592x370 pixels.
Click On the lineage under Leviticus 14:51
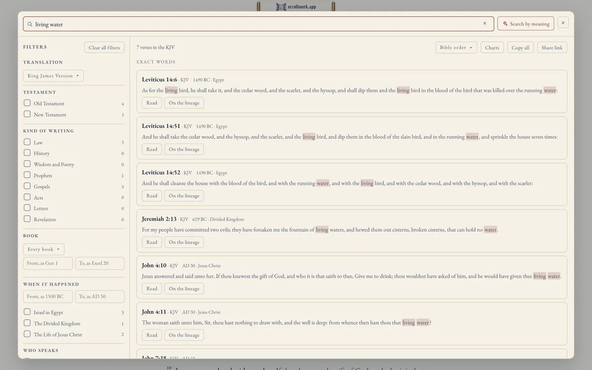[x=184, y=149]
